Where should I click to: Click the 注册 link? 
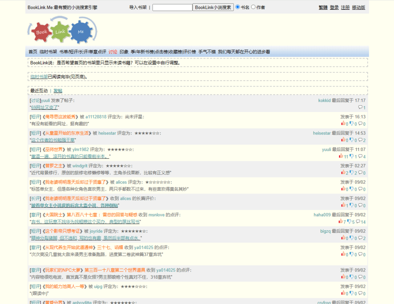pyautogui.click(x=345, y=7)
